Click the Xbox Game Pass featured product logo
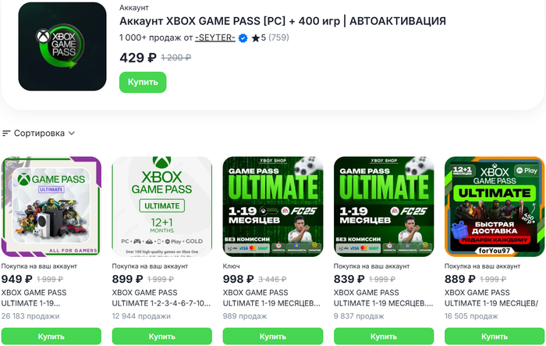 [x=62, y=46]
